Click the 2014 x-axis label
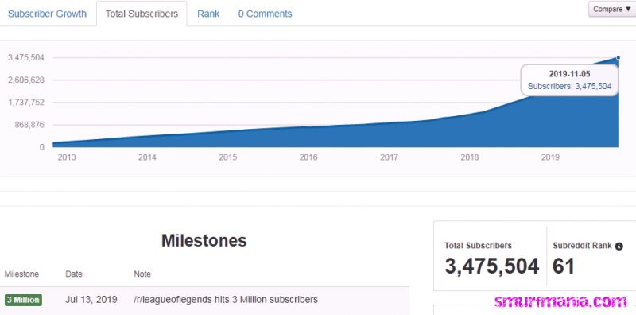 pos(147,157)
